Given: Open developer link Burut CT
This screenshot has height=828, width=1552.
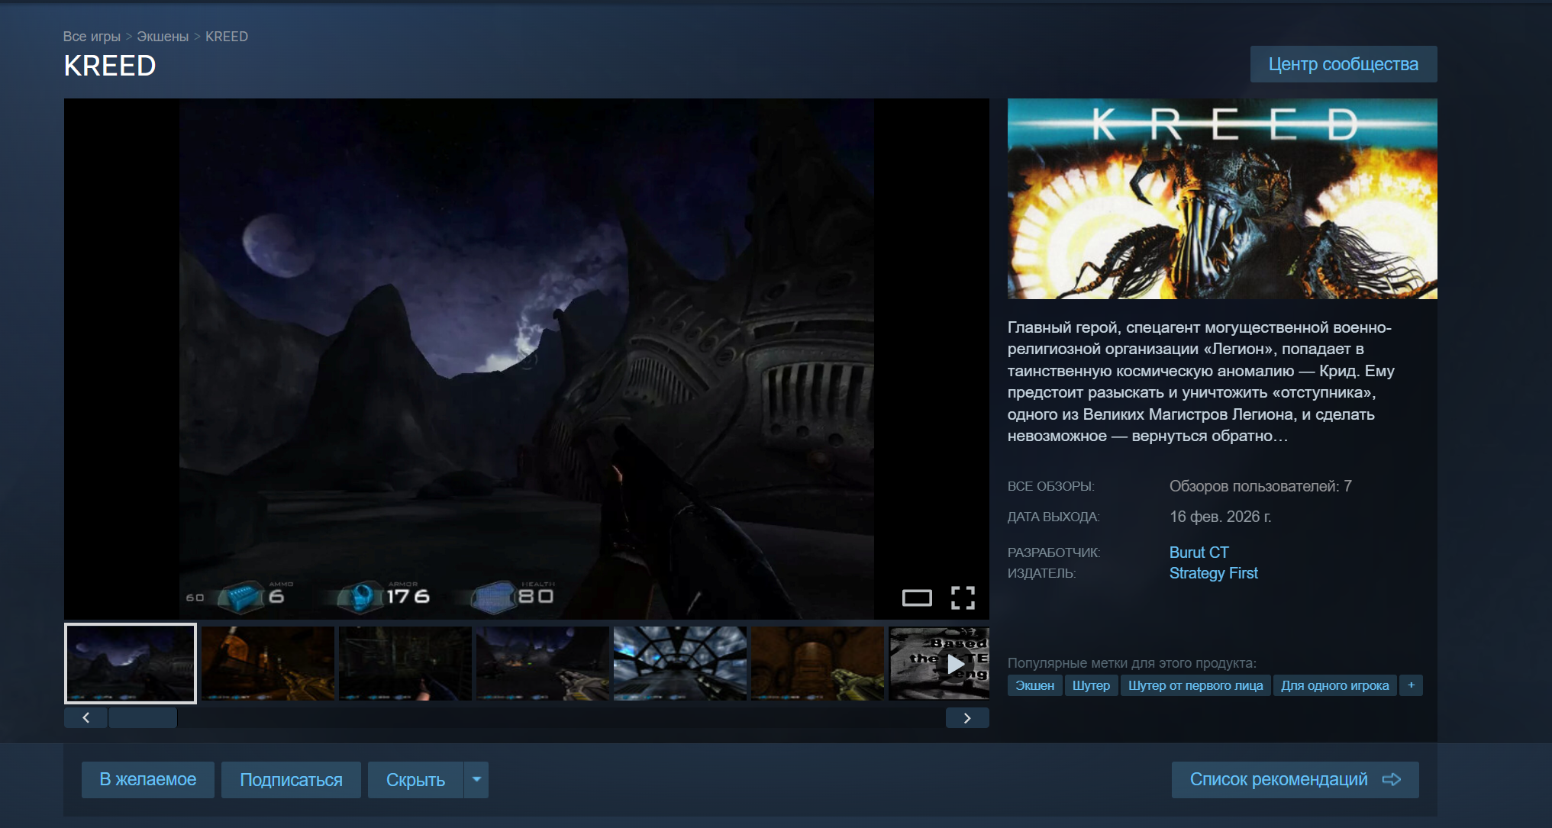Looking at the screenshot, I should [1199, 552].
